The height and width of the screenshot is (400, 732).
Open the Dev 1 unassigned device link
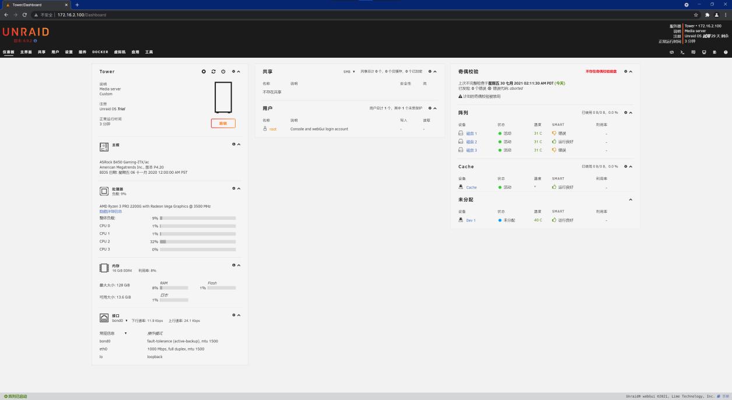tap(471, 220)
